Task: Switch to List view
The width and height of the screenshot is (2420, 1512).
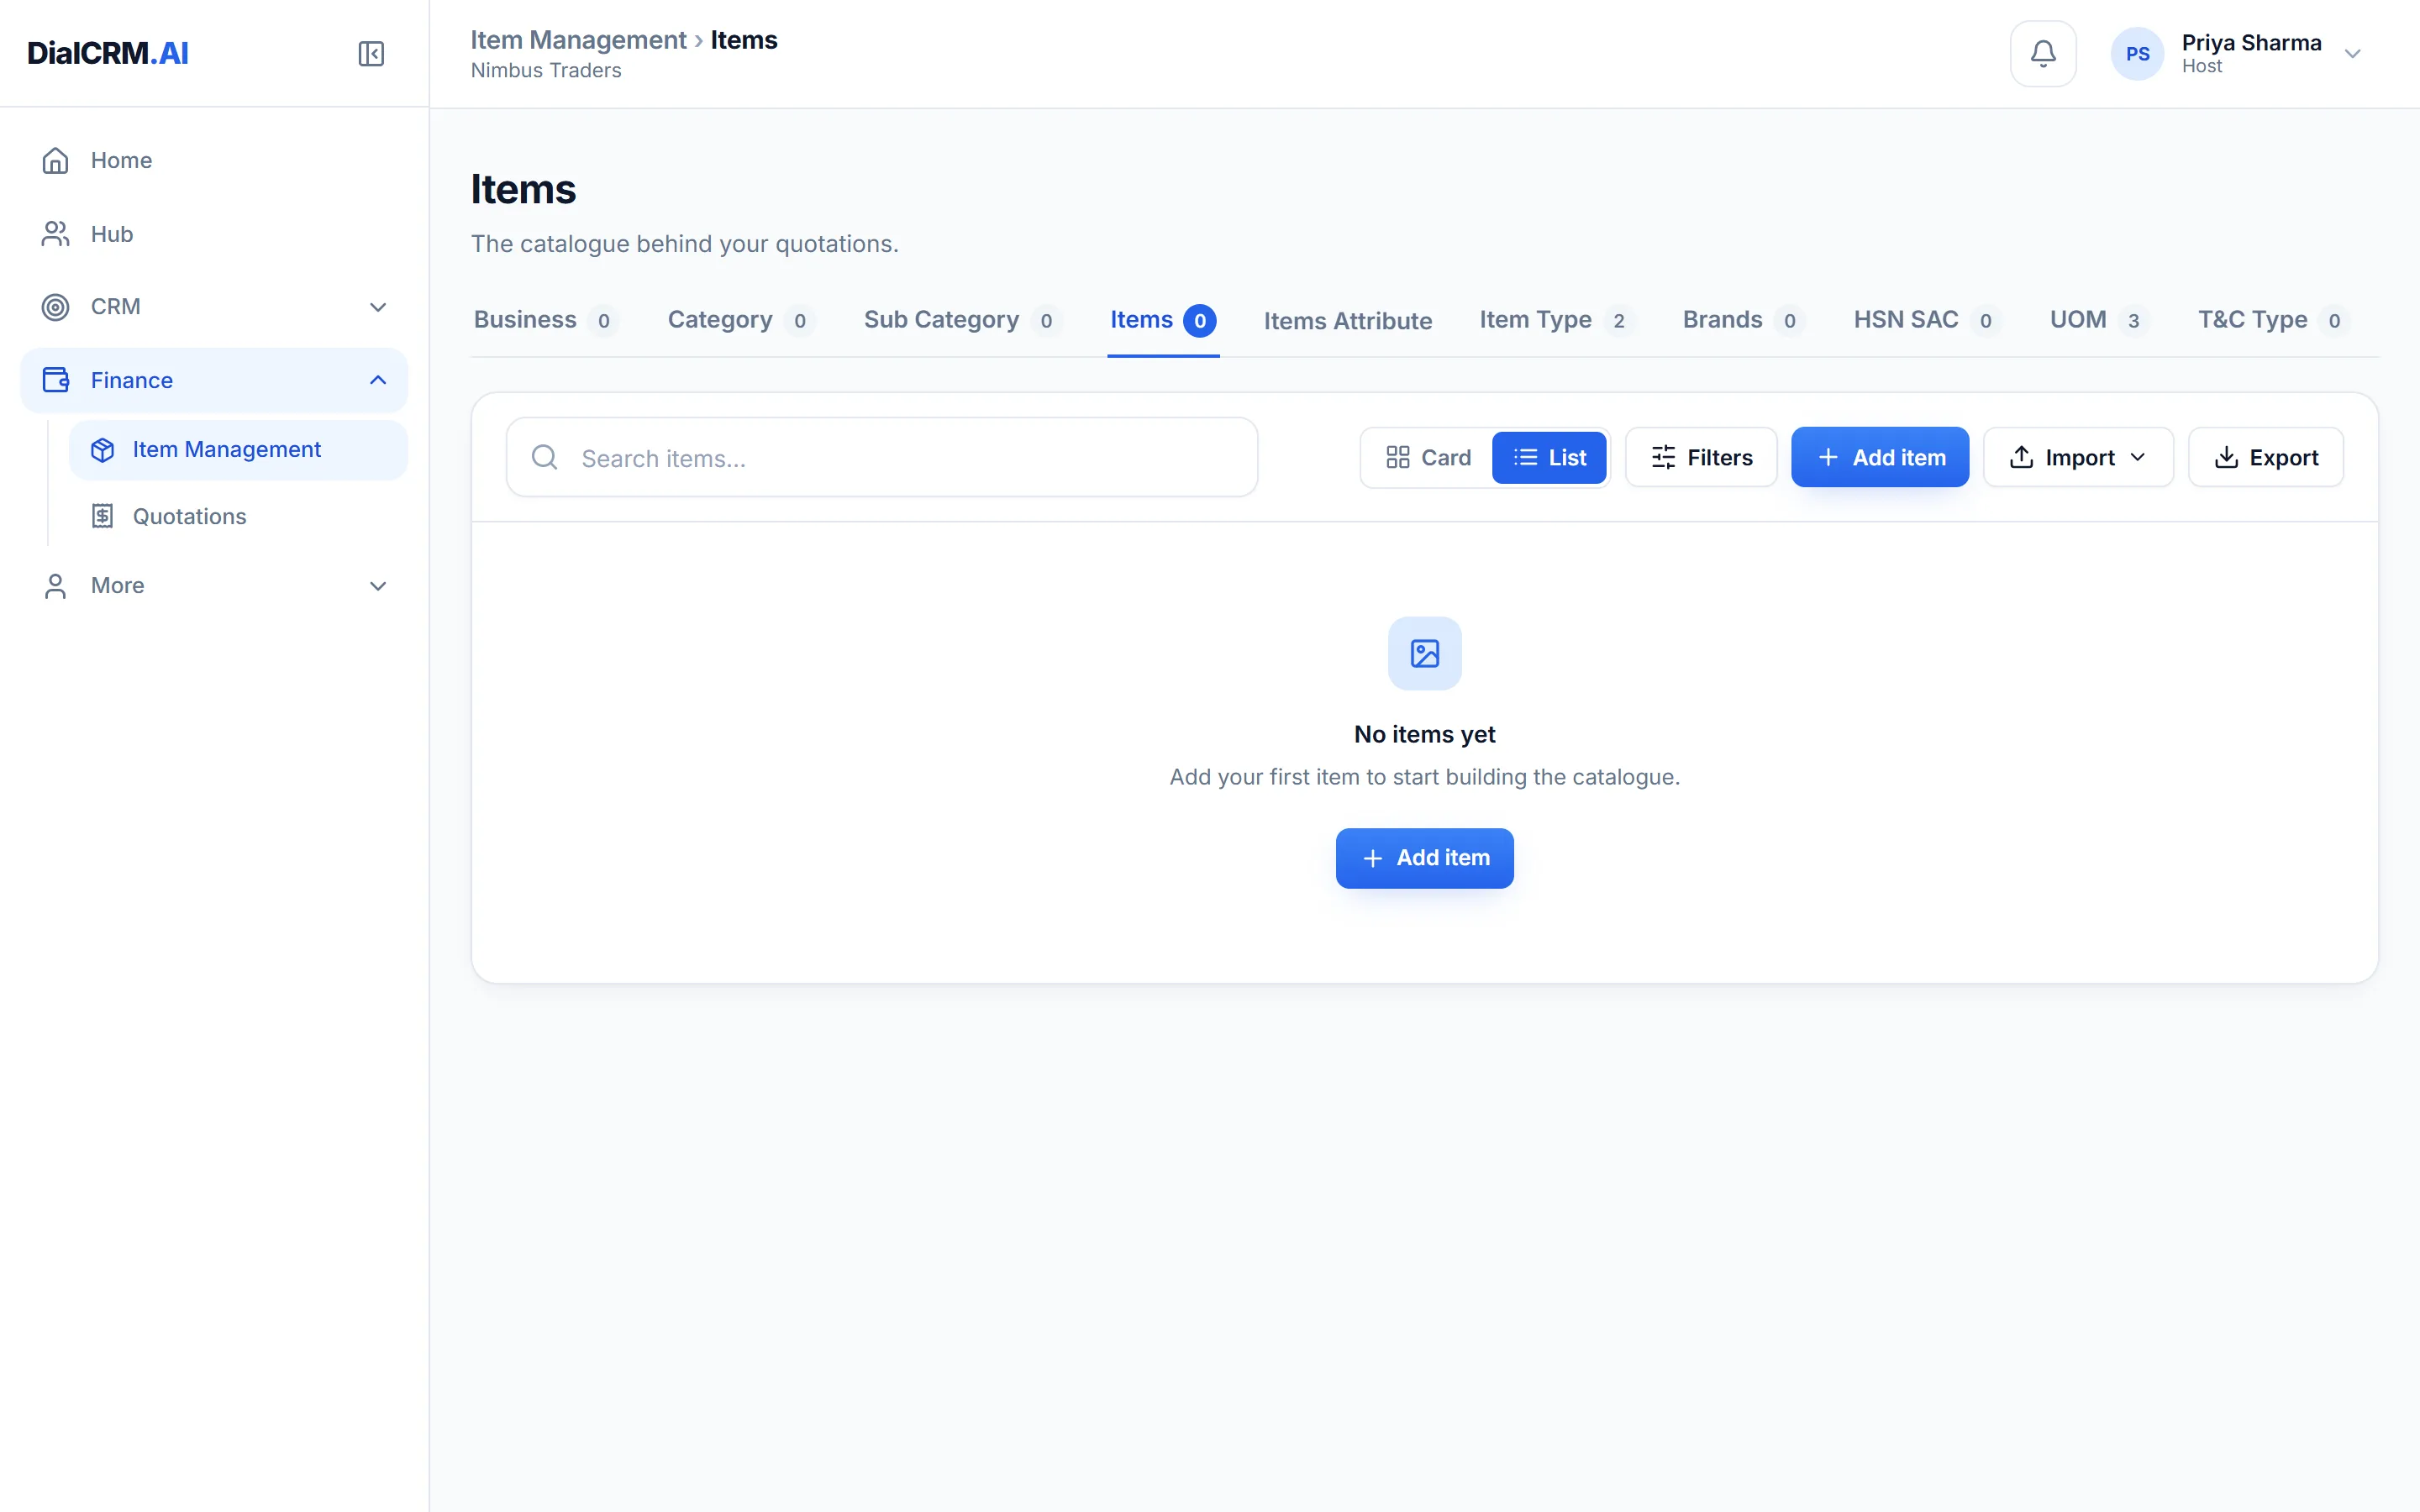Action: click(1549, 457)
